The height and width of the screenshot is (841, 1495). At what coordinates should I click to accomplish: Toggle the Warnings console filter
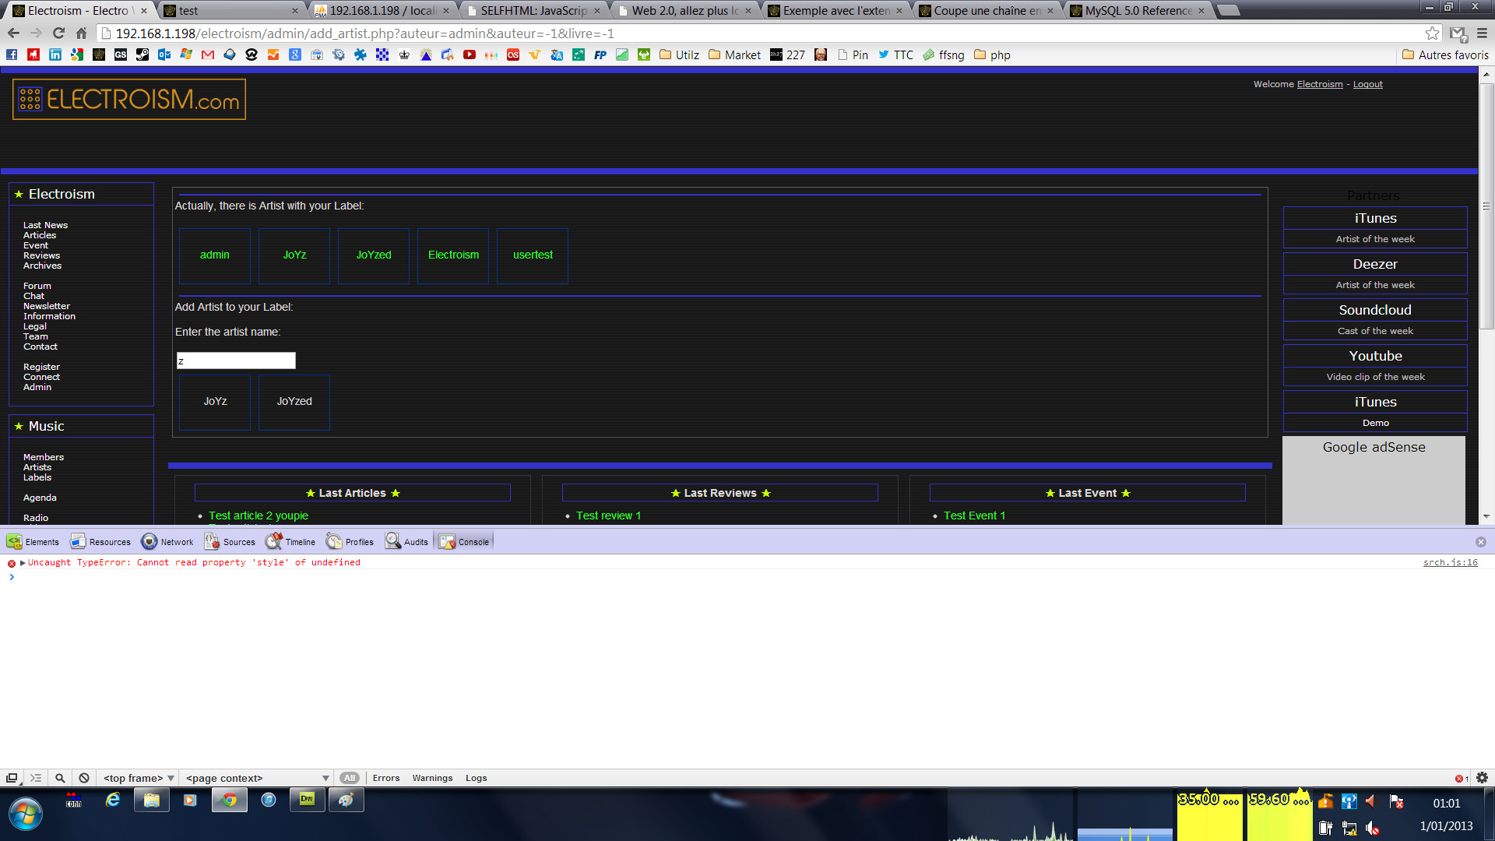[432, 778]
